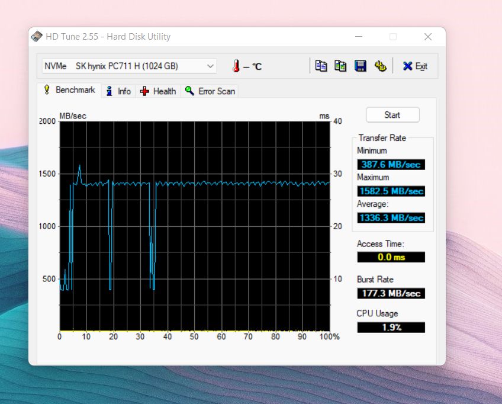
Task: Open the drive selection dropdown
Action: [x=129, y=66]
